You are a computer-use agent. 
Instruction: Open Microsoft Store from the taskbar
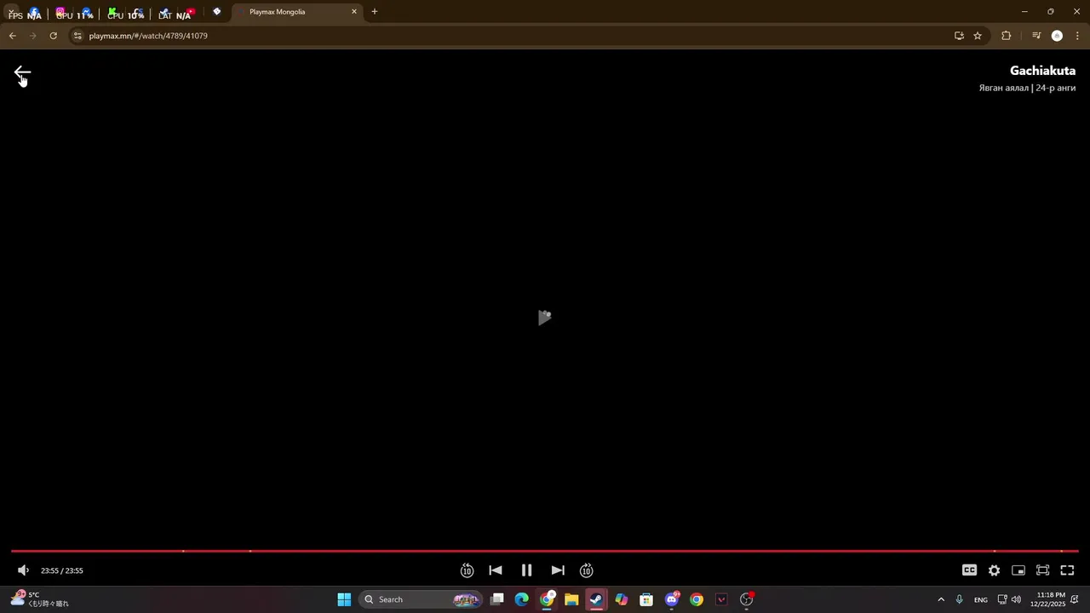(x=646, y=599)
